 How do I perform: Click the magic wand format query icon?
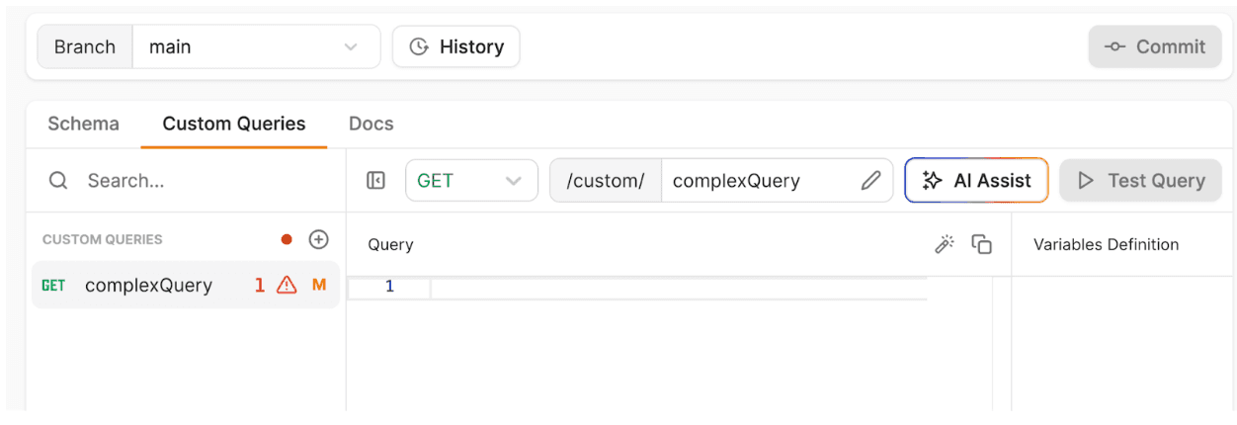(x=945, y=244)
